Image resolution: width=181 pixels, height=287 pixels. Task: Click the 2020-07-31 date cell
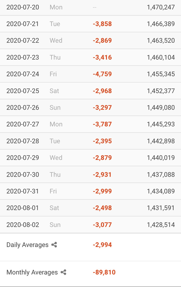[x=23, y=191]
